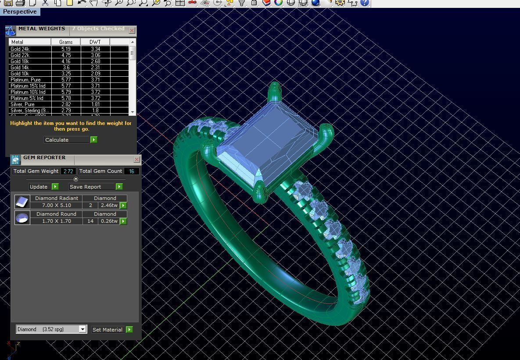Image resolution: width=520 pixels, height=360 pixels.
Task: Click the Undo arrow icon
Action: (82, 3)
